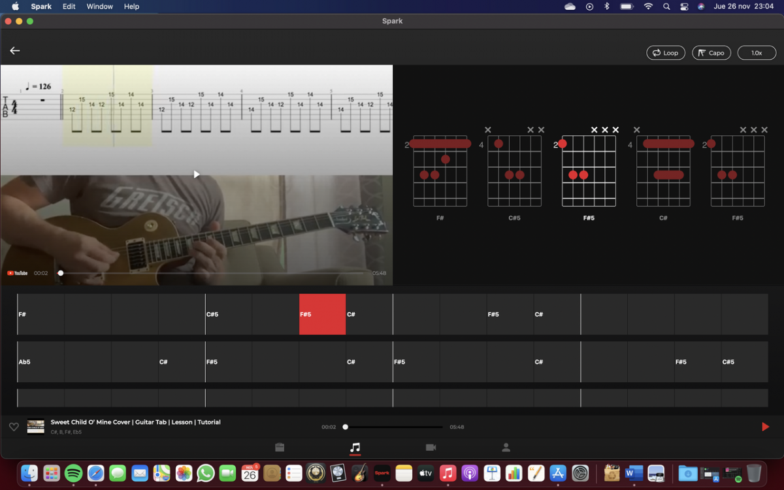Open the Window menu in the menu bar
Screen dimensions: 784x490
[99, 7]
